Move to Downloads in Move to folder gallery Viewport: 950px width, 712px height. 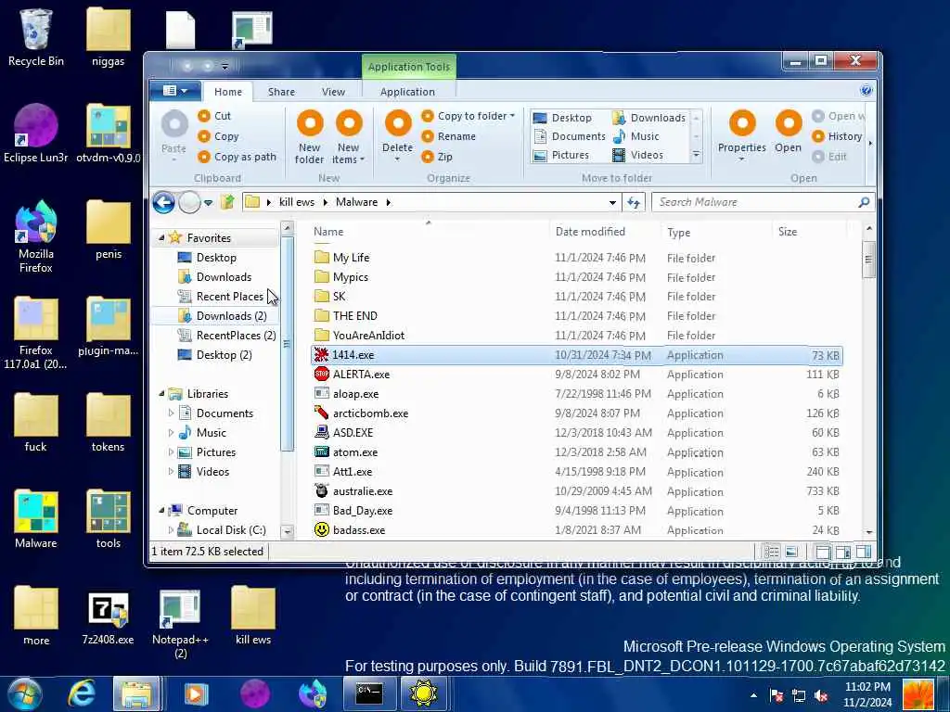pos(648,118)
